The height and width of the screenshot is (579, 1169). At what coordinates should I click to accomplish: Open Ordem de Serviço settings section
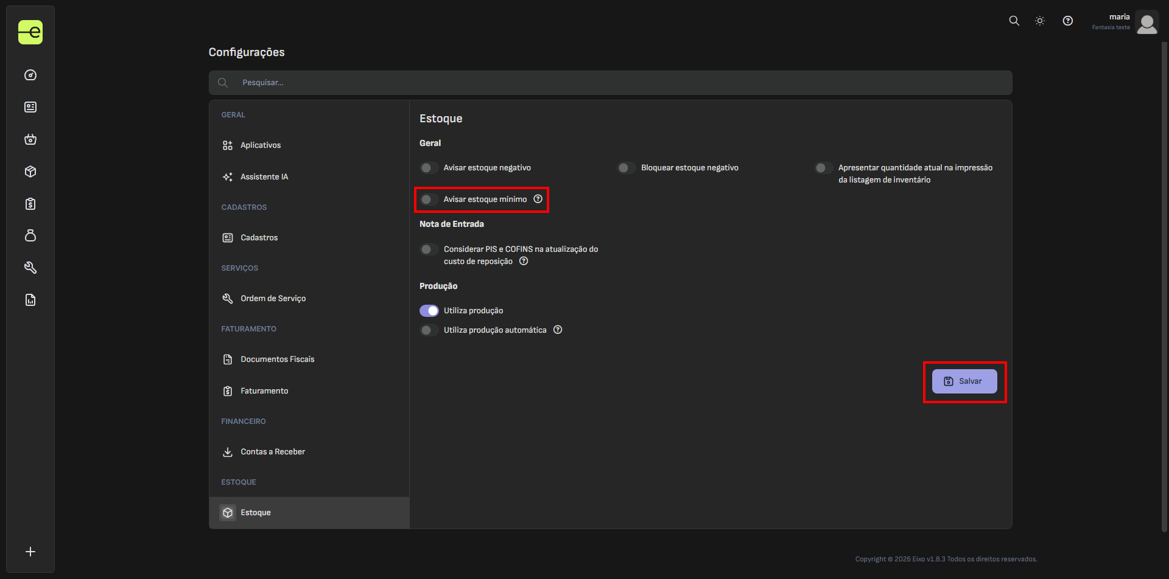tap(309, 298)
